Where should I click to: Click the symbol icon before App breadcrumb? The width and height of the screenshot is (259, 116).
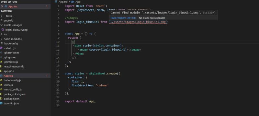tap(73, 2)
